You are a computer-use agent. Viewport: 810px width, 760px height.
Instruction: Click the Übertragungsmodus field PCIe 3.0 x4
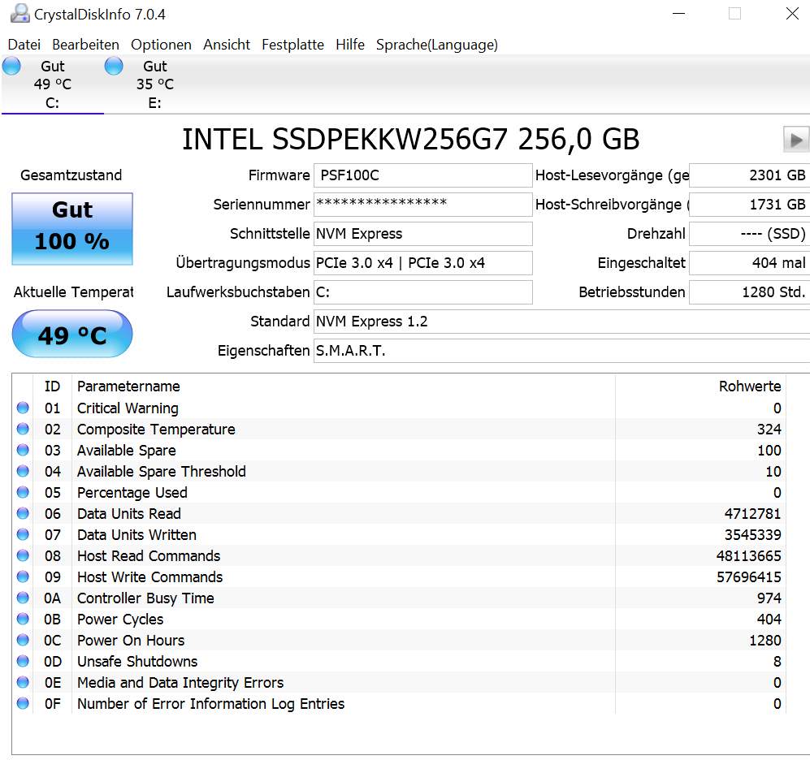(x=422, y=263)
